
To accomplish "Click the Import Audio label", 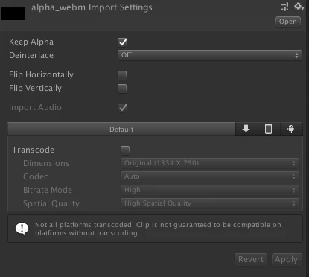I will (35, 107).
